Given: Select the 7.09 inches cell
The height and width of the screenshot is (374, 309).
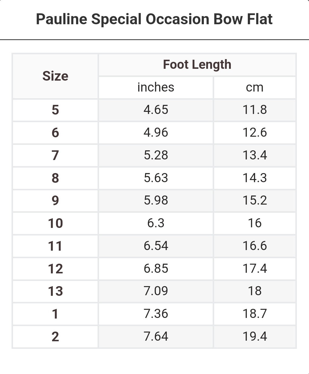Looking at the screenshot, I should (156, 291).
